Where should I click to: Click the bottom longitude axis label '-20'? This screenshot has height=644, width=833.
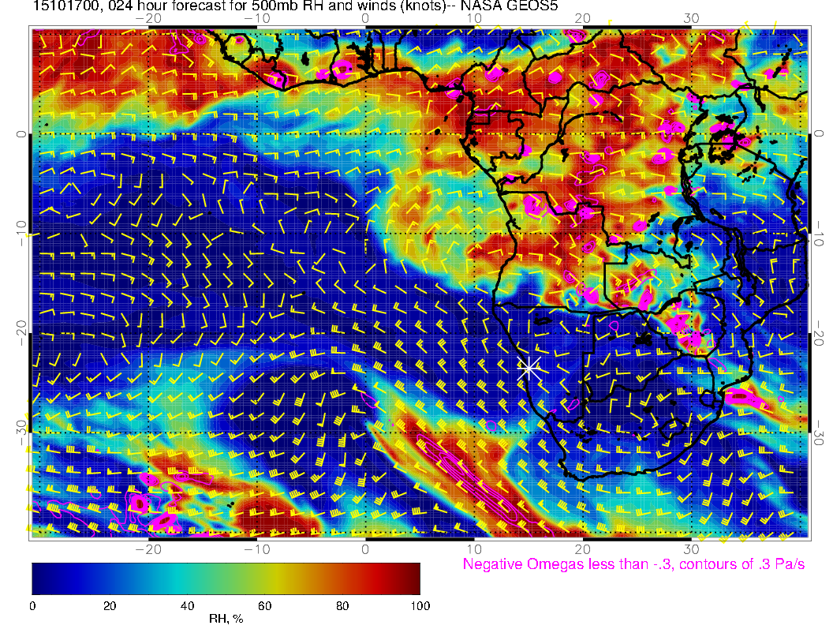point(148,549)
